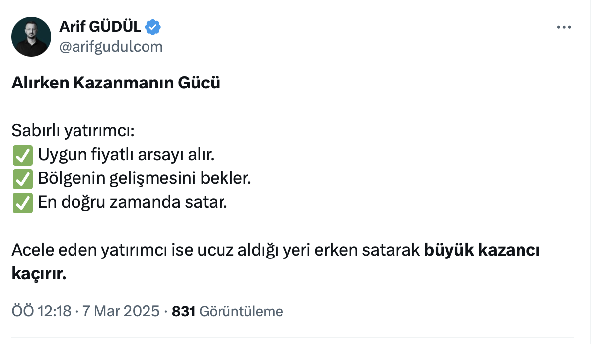Click the line 'Sabırlı yatırımcı:'
Screen dimensions: 594x344
pos(74,132)
